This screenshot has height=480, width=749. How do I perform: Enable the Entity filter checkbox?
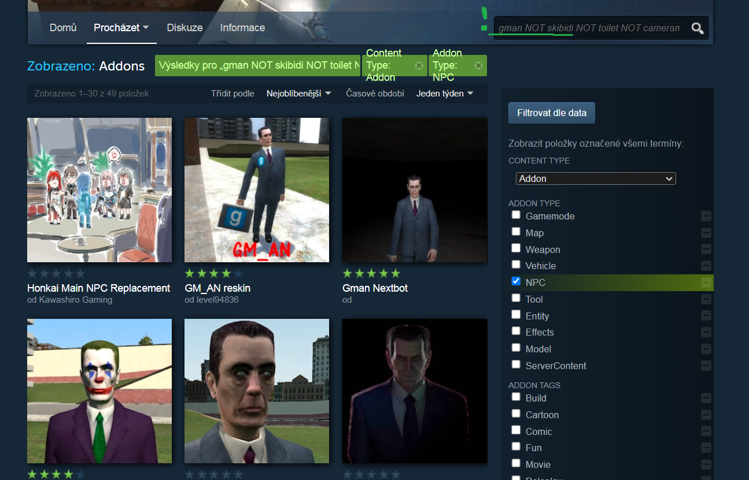click(x=516, y=315)
